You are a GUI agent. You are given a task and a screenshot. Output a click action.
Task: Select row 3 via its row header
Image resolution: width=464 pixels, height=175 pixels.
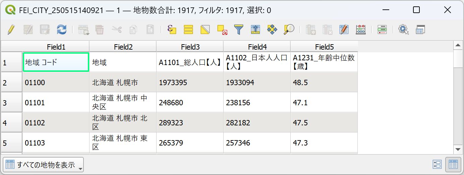click(x=11, y=102)
